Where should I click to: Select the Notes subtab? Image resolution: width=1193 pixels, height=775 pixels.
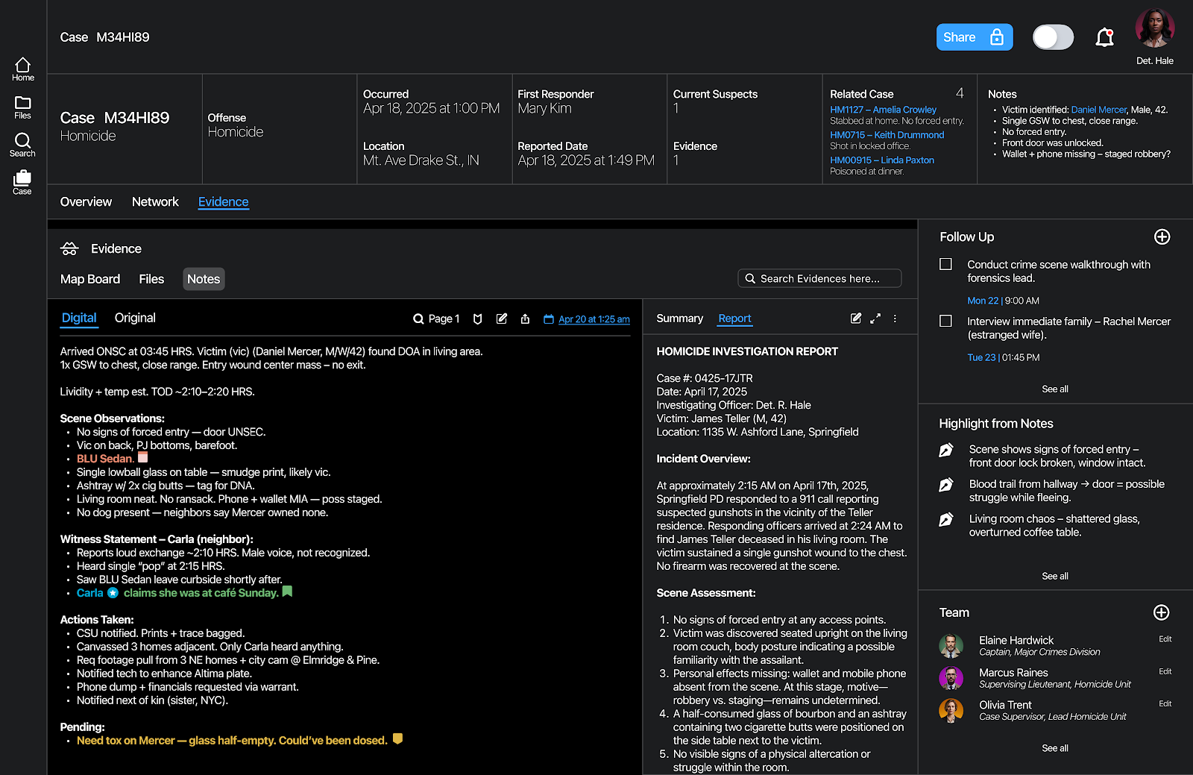click(x=204, y=279)
